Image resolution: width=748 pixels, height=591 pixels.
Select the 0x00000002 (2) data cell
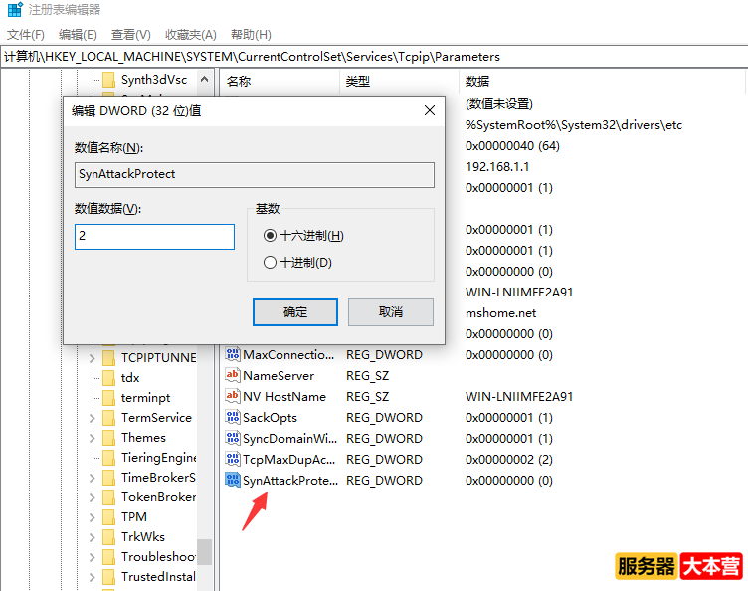(509, 460)
